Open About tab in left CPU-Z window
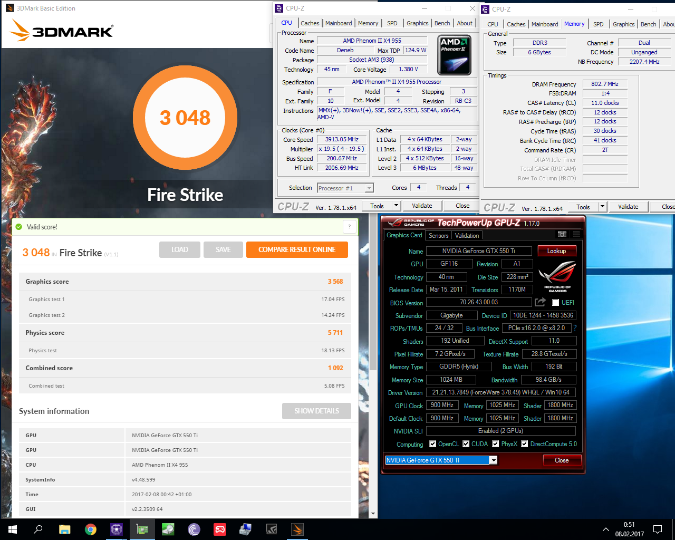675x540 pixels. [x=465, y=23]
